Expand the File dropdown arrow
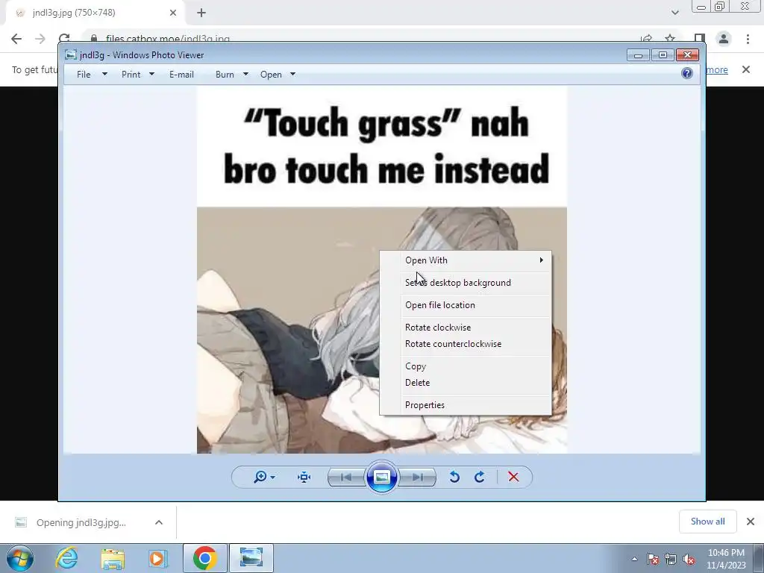Image resolution: width=764 pixels, height=573 pixels. [x=104, y=74]
